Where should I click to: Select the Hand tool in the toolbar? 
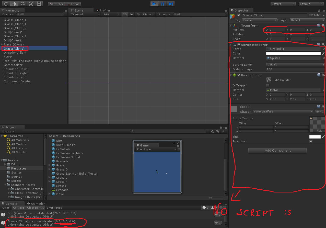(x=6, y=4)
